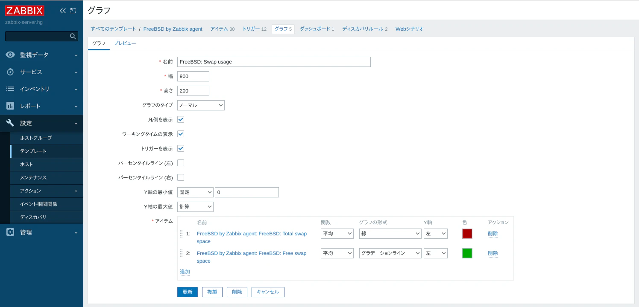This screenshot has width=639, height=307.
Task: Click the 名前 field with FreeBSD: Swap usage
Action: 274,62
